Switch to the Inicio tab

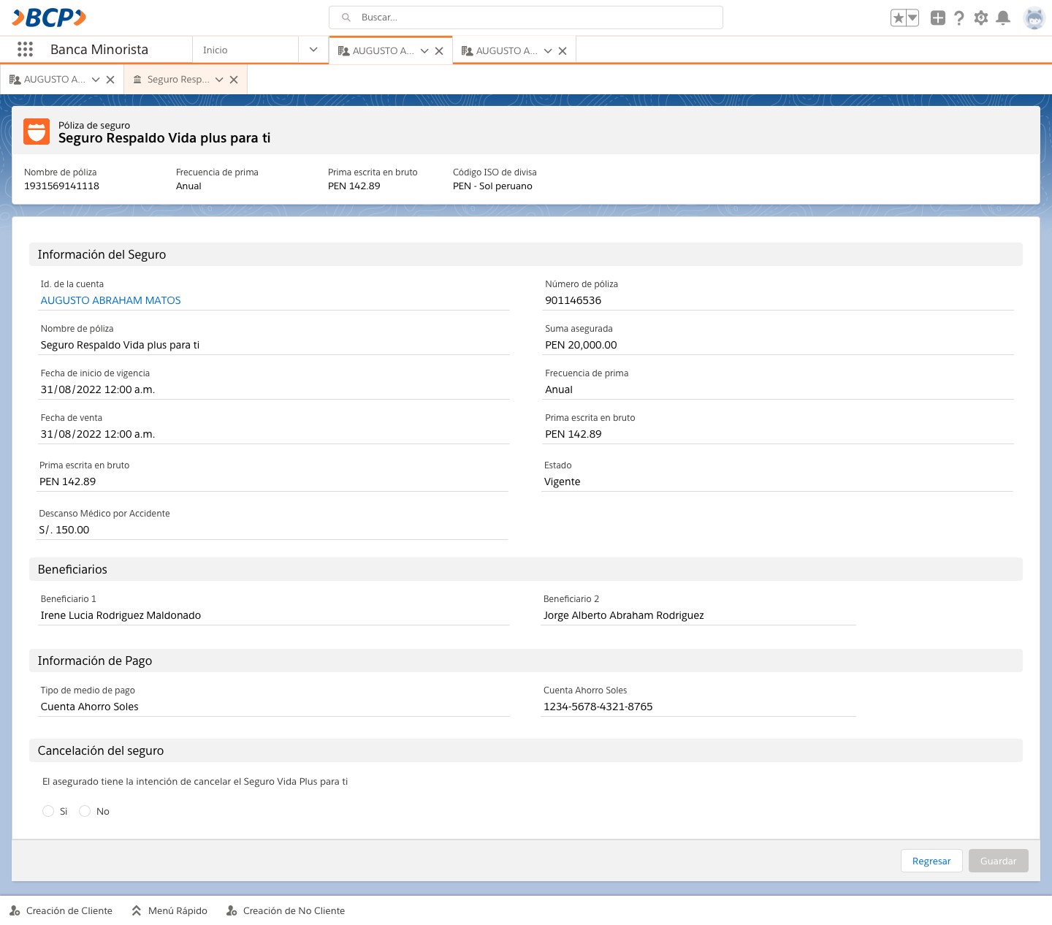[x=245, y=50]
